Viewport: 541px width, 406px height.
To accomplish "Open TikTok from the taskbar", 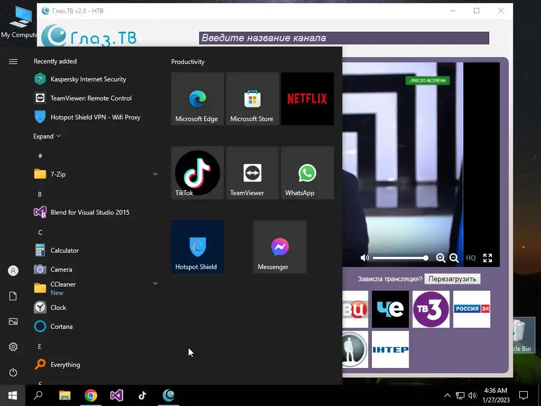I will [143, 395].
